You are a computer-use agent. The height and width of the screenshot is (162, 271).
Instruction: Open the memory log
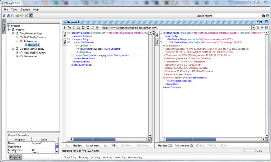(135, 157)
